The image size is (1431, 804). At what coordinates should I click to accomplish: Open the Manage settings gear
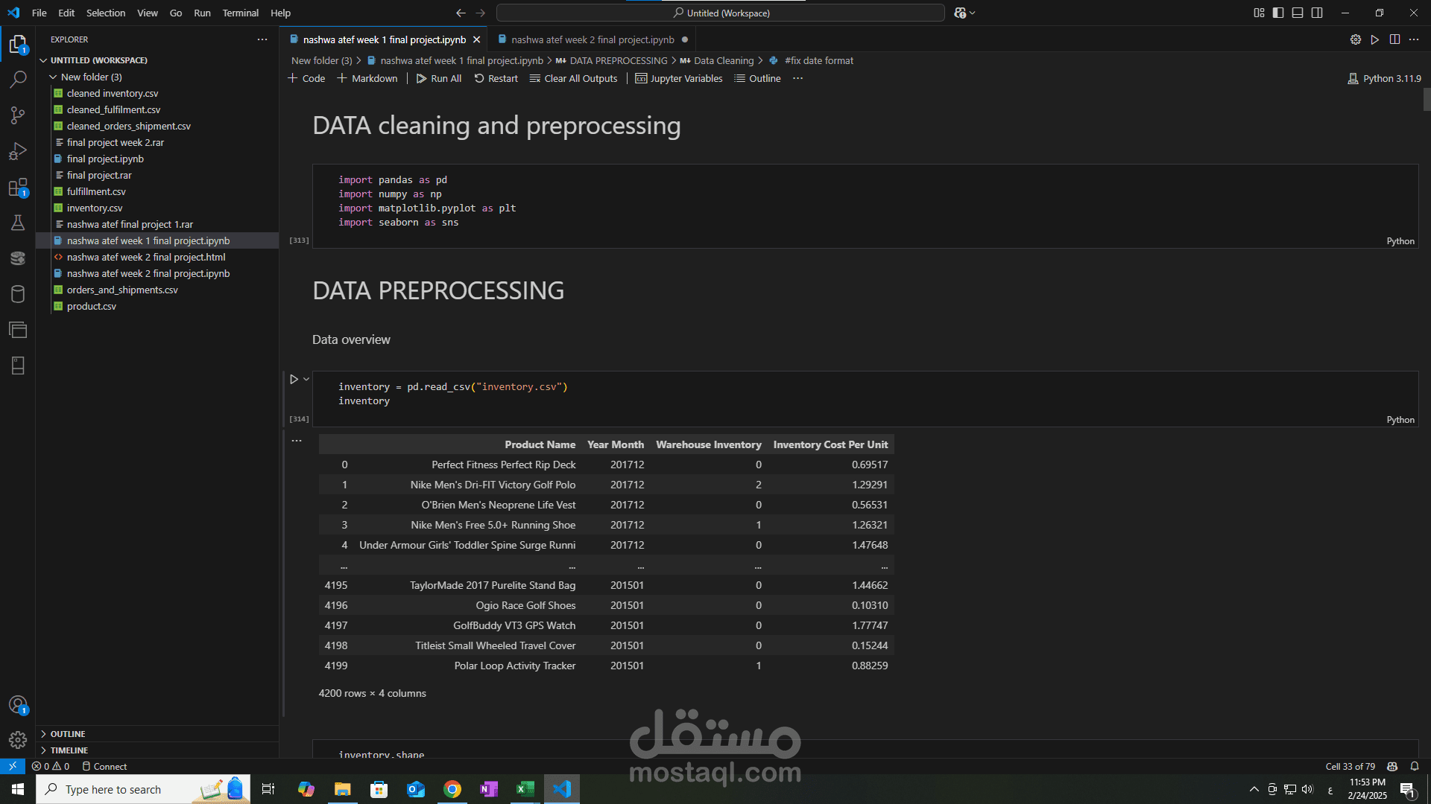coord(18,739)
